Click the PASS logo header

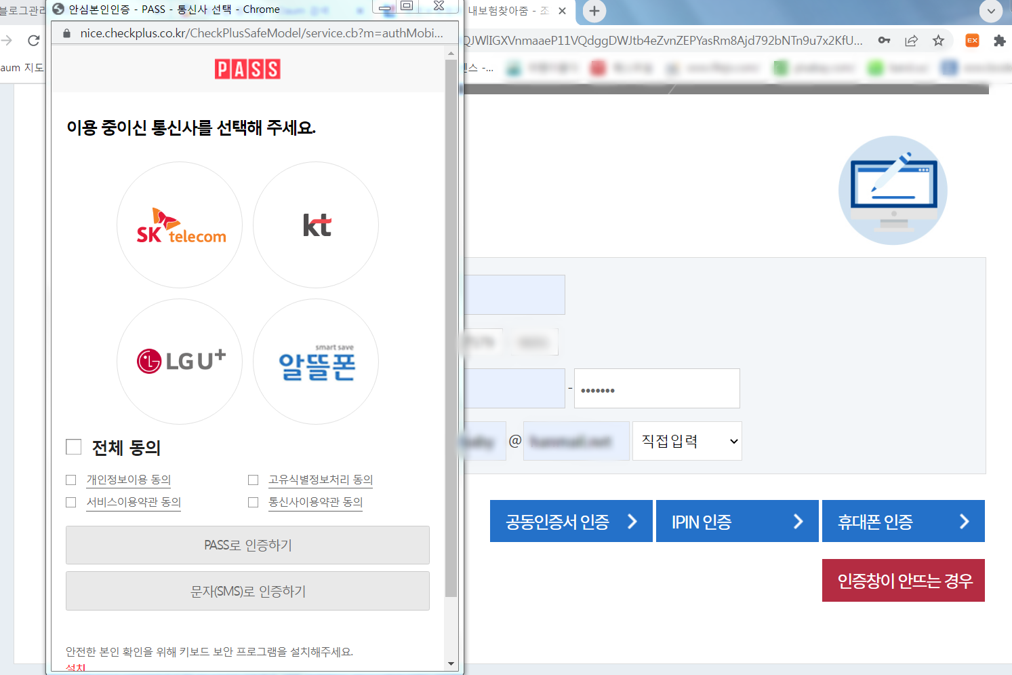click(x=247, y=69)
